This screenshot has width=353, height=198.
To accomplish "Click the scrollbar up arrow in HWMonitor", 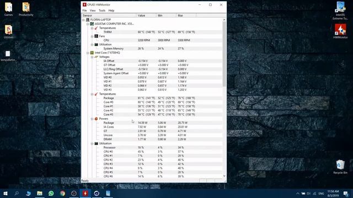I will click(224, 20).
